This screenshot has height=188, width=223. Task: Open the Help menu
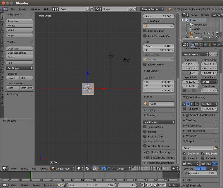pos(47,9)
